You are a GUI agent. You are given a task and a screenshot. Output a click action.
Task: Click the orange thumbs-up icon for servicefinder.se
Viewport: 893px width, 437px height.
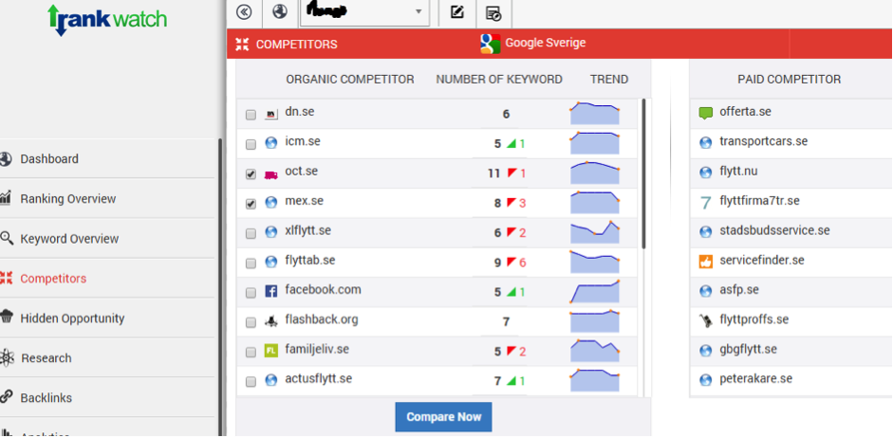click(705, 261)
